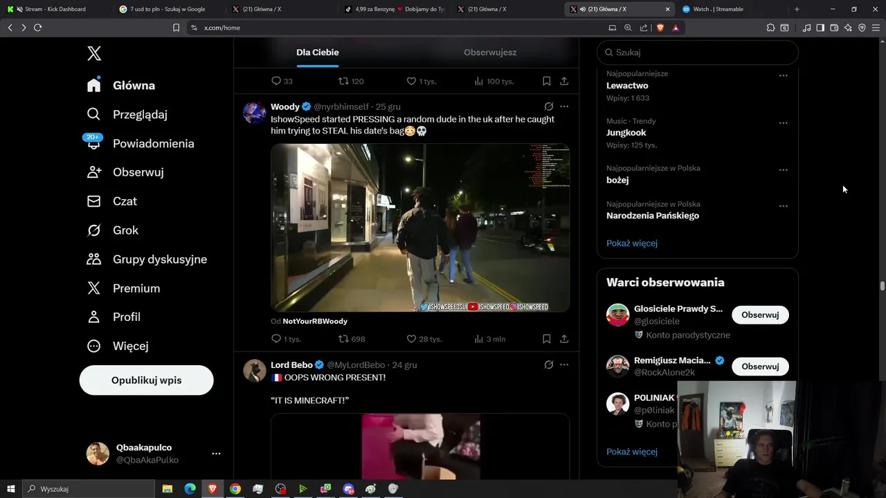The width and height of the screenshot is (886, 498).
Task: Click Brave shields icon in address bar
Action: point(660,28)
